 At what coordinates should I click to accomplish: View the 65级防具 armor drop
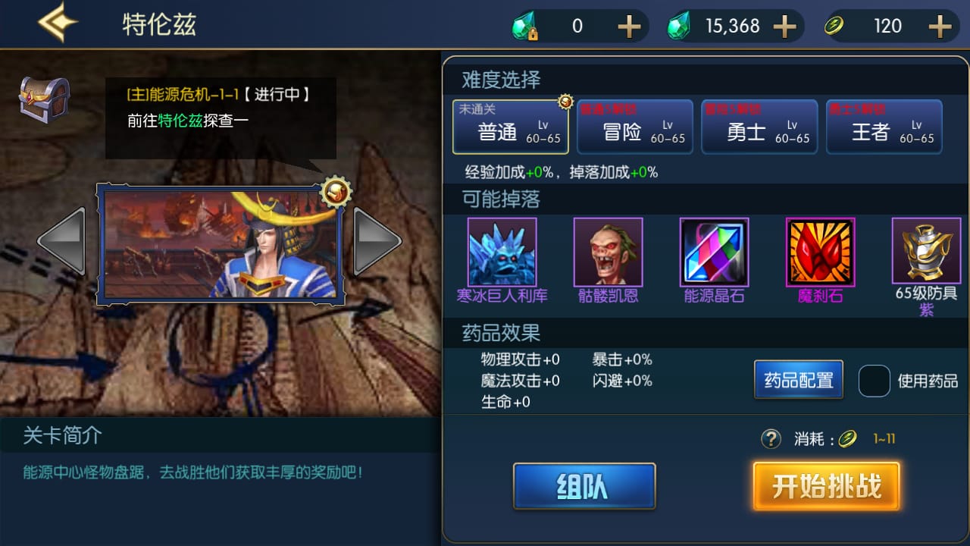[926, 250]
